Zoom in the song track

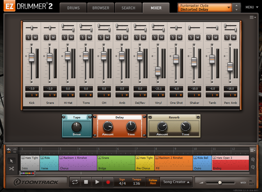tap(253, 159)
